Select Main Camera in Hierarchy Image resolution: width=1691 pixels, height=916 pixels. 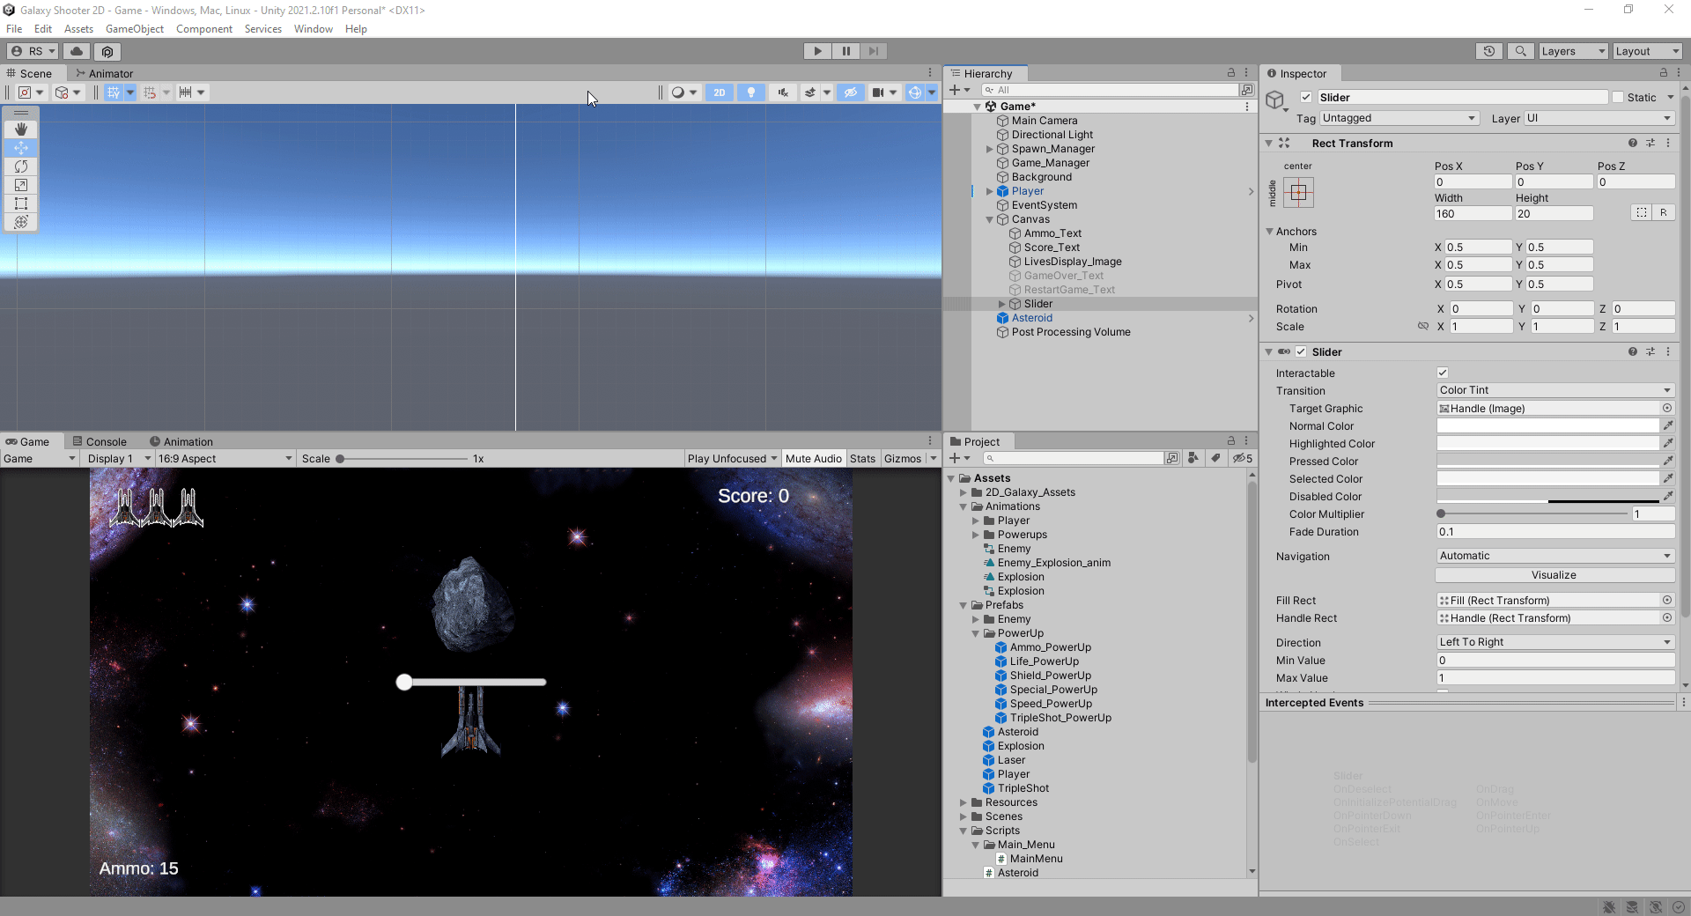1045,121
